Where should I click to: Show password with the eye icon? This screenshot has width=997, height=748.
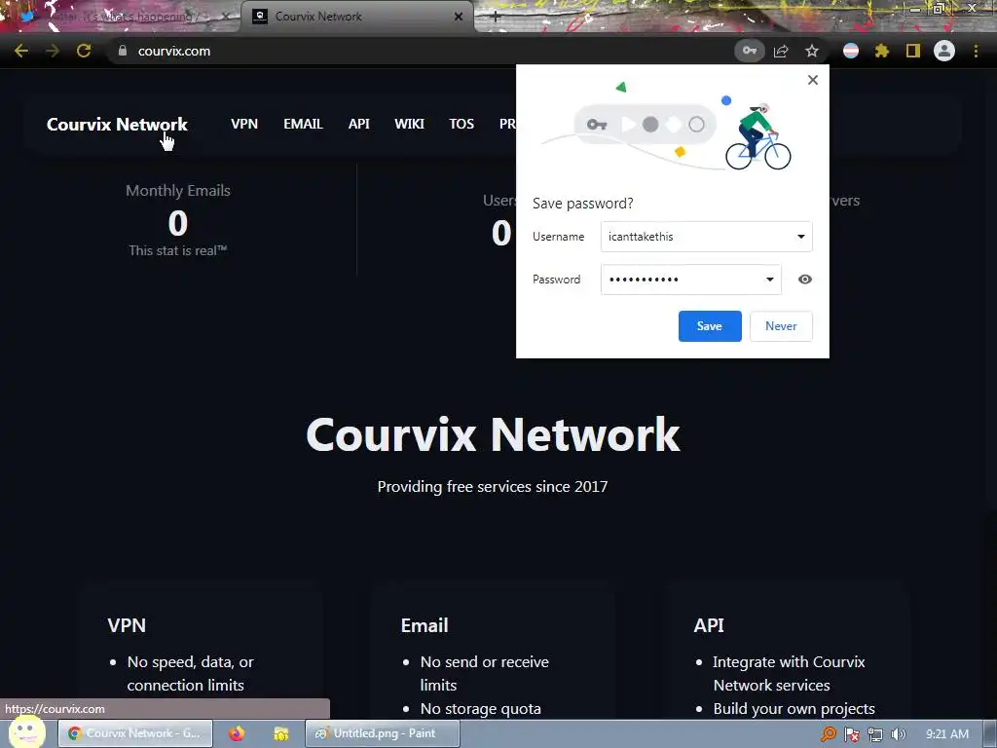[x=805, y=280]
